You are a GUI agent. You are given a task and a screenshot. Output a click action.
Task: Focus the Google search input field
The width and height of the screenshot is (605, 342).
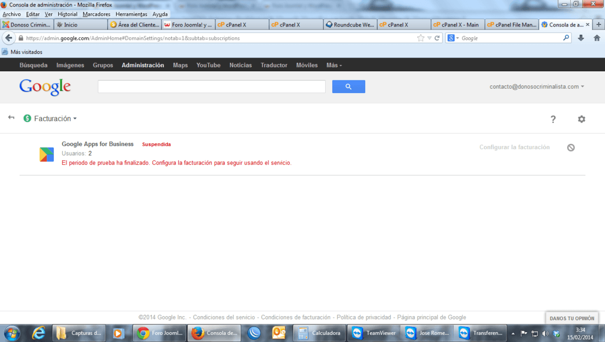click(211, 86)
